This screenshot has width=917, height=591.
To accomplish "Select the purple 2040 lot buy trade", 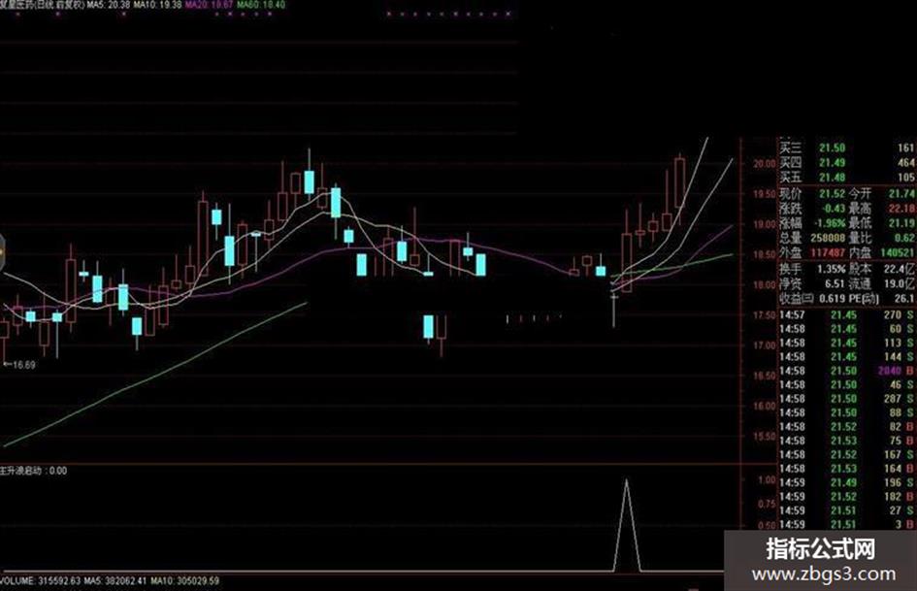I will 847,371.
